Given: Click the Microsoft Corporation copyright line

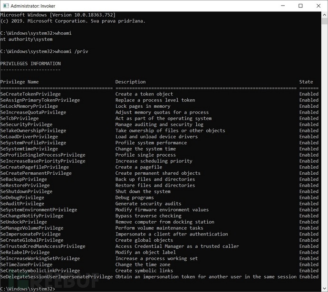Looking at the screenshot, I should (x=73, y=21).
